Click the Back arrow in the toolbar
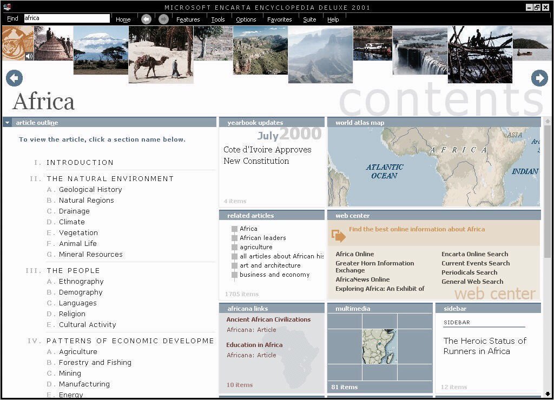The width and height of the screenshot is (554, 400). 146,19
